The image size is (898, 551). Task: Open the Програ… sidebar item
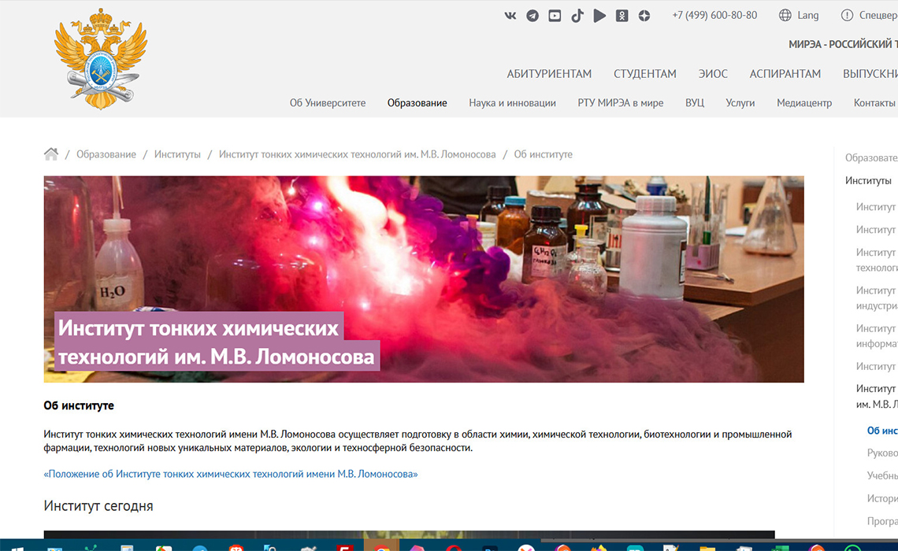pyautogui.click(x=882, y=521)
